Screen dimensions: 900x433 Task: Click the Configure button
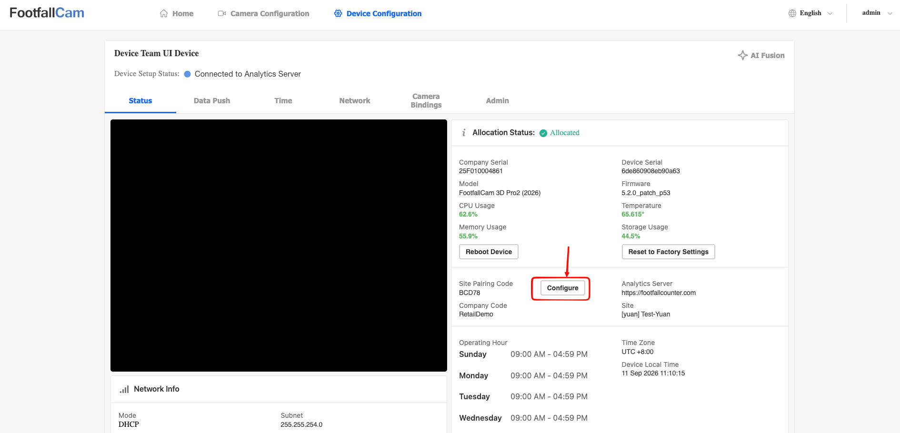point(562,288)
